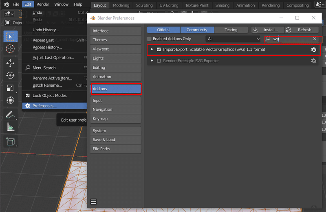Open the scene selector icon
Image resolution: width=326 pixels, height=212 pixels.
pyautogui.click(x=319, y=4)
